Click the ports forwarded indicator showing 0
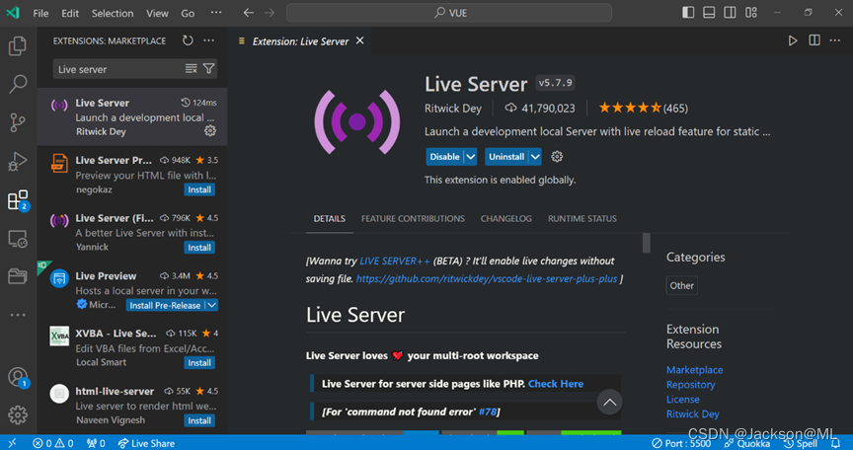 [96, 443]
